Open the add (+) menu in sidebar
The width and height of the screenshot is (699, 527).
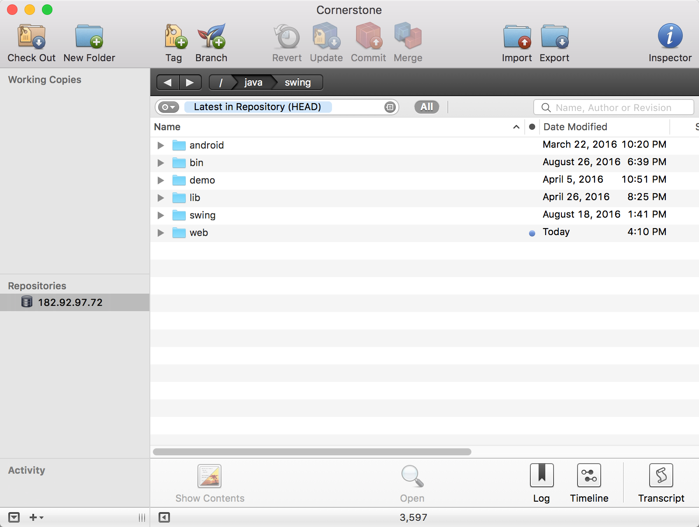click(36, 517)
